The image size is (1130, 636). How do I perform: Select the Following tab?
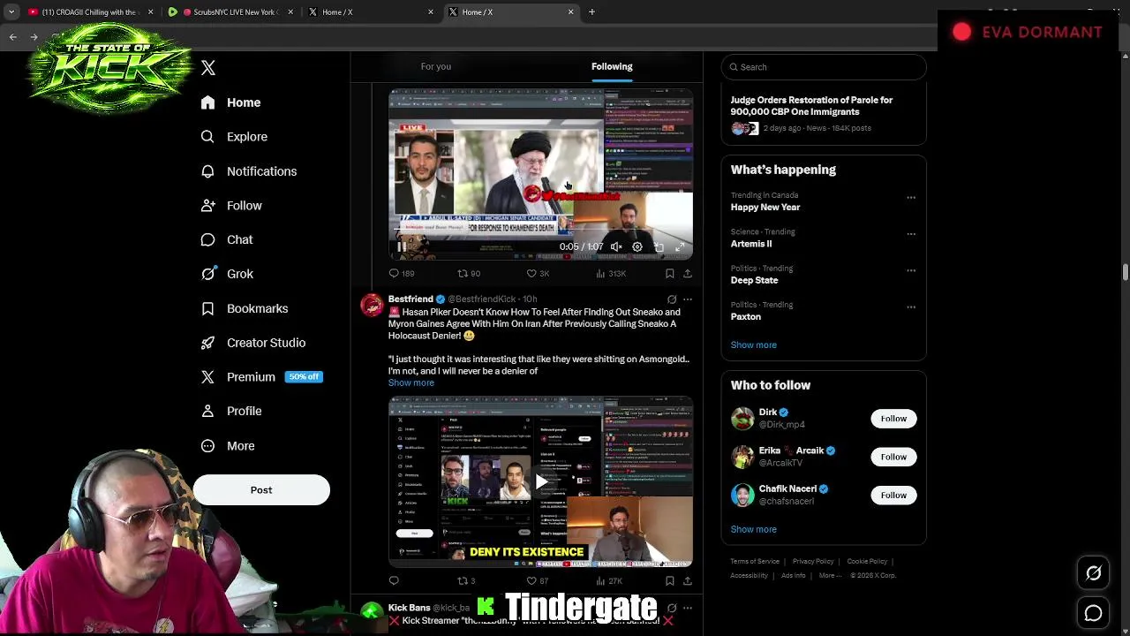612,66
